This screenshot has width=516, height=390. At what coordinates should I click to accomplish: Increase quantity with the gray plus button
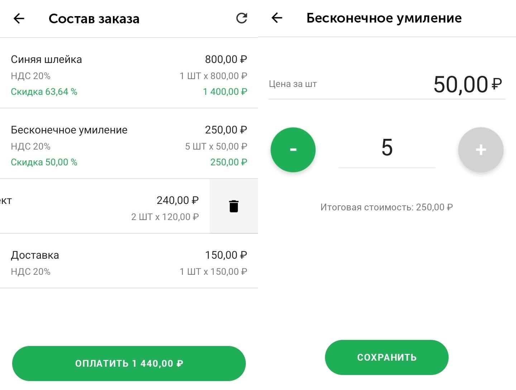(481, 150)
